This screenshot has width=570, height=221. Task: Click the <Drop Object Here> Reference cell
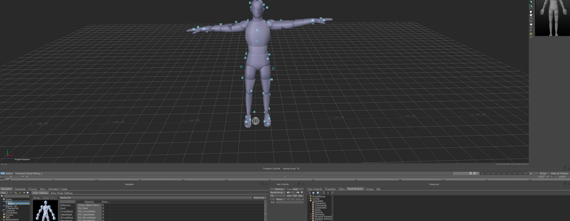[88, 205]
